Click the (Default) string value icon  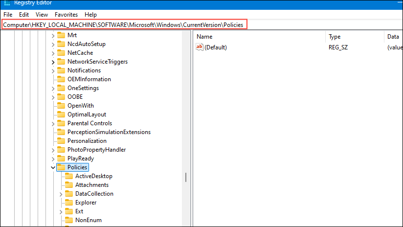click(x=200, y=47)
